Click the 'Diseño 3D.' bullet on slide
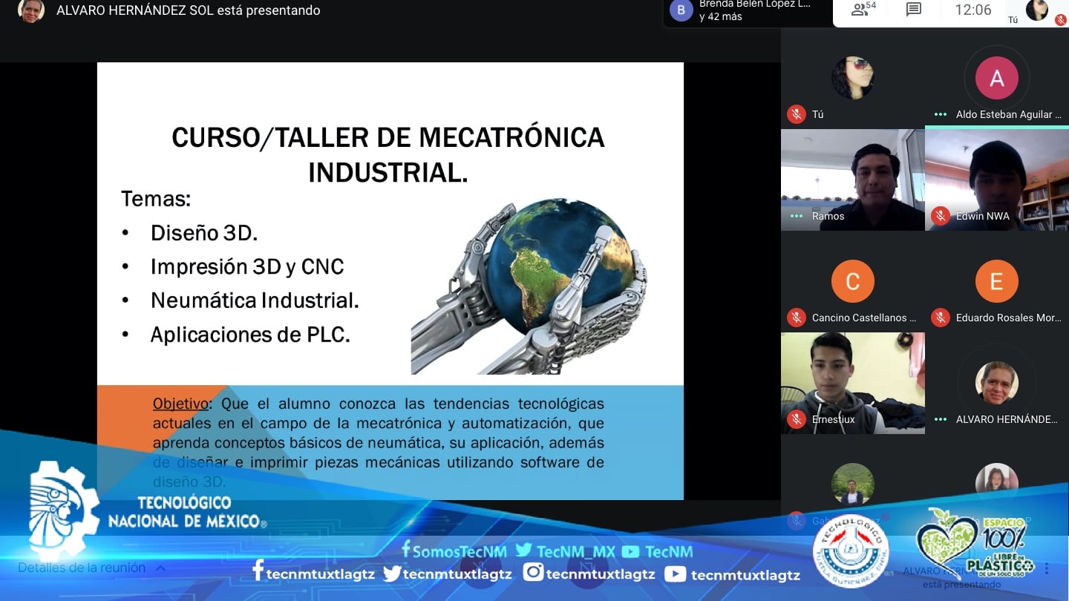The width and height of the screenshot is (1069, 601). click(204, 233)
